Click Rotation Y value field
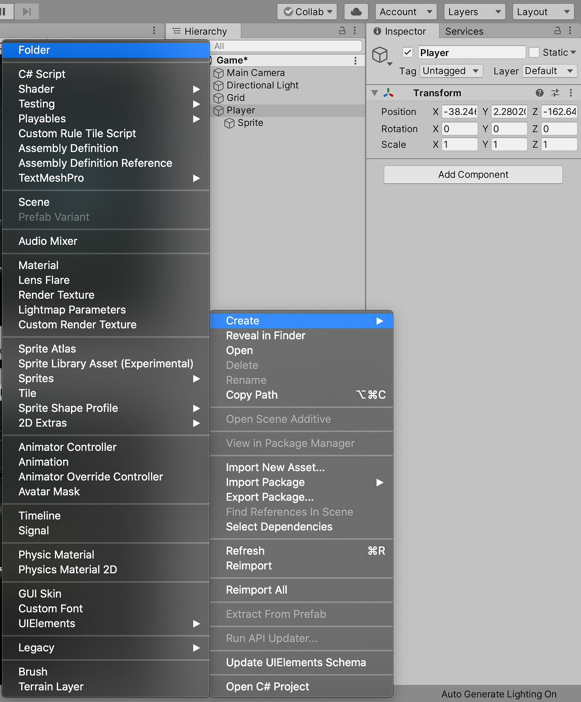Image resolution: width=581 pixels, height=702 pixels. click(509, 129)
